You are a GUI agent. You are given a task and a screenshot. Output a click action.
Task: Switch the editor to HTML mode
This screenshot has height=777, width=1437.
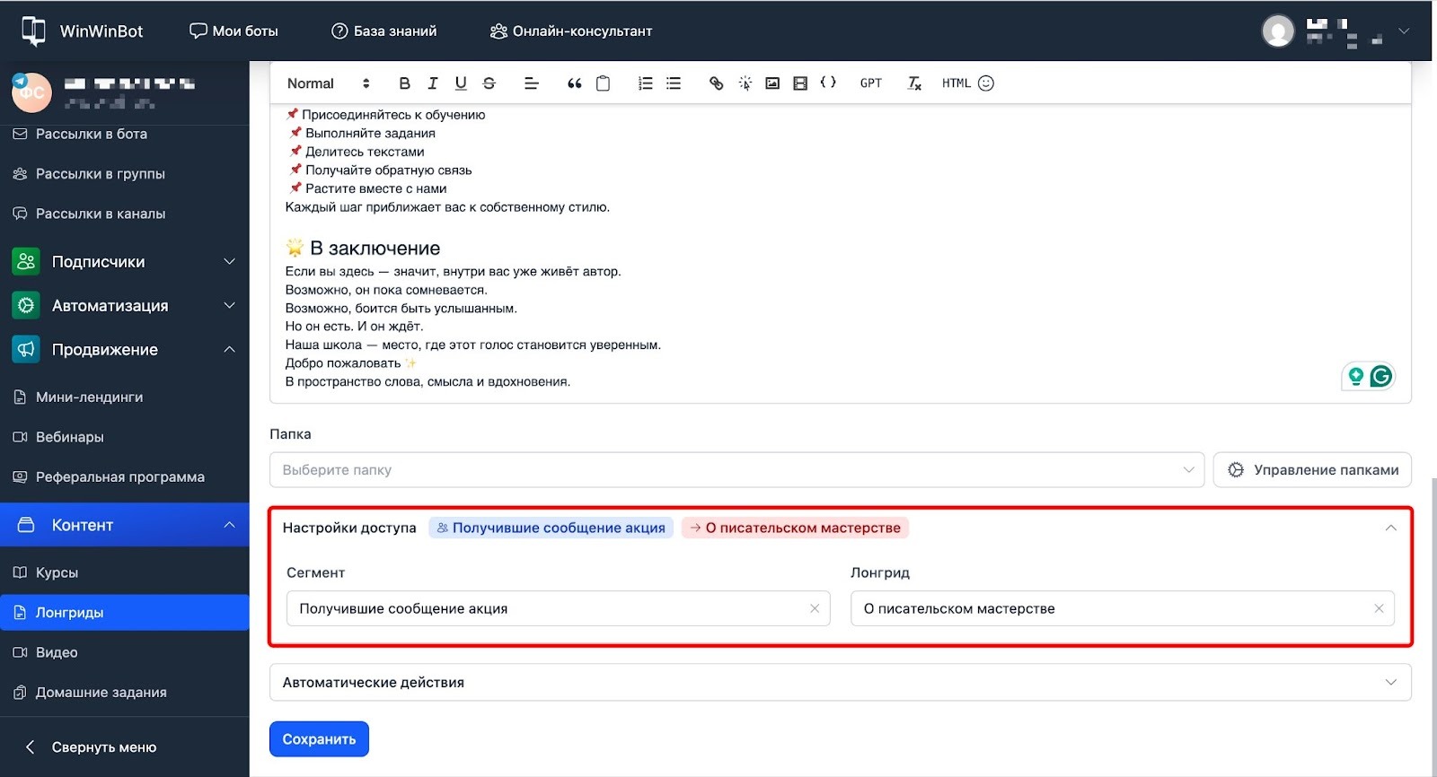956,83
